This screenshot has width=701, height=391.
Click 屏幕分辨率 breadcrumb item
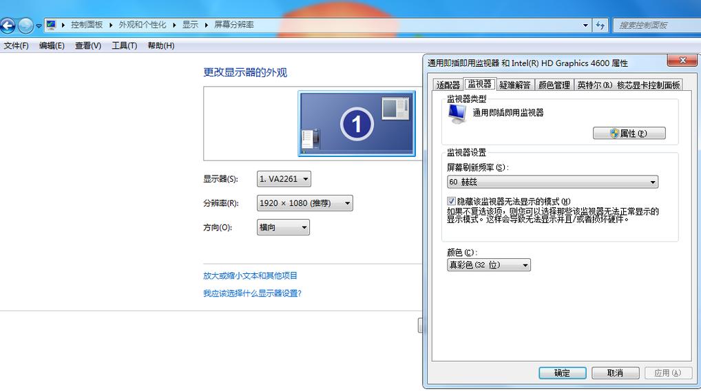[234, 25]
